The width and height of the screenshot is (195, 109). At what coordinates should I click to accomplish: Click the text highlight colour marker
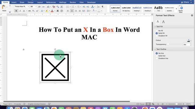[47, 11]
